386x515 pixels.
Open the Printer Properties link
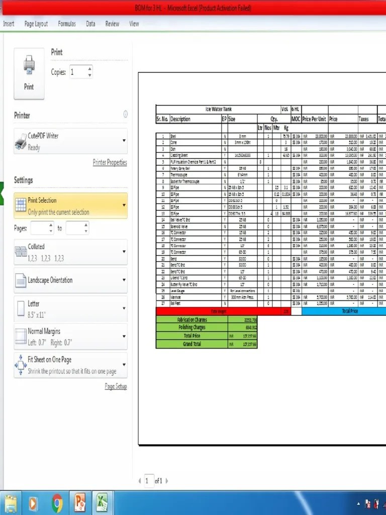pyautogui.click(x=110, y=162)
